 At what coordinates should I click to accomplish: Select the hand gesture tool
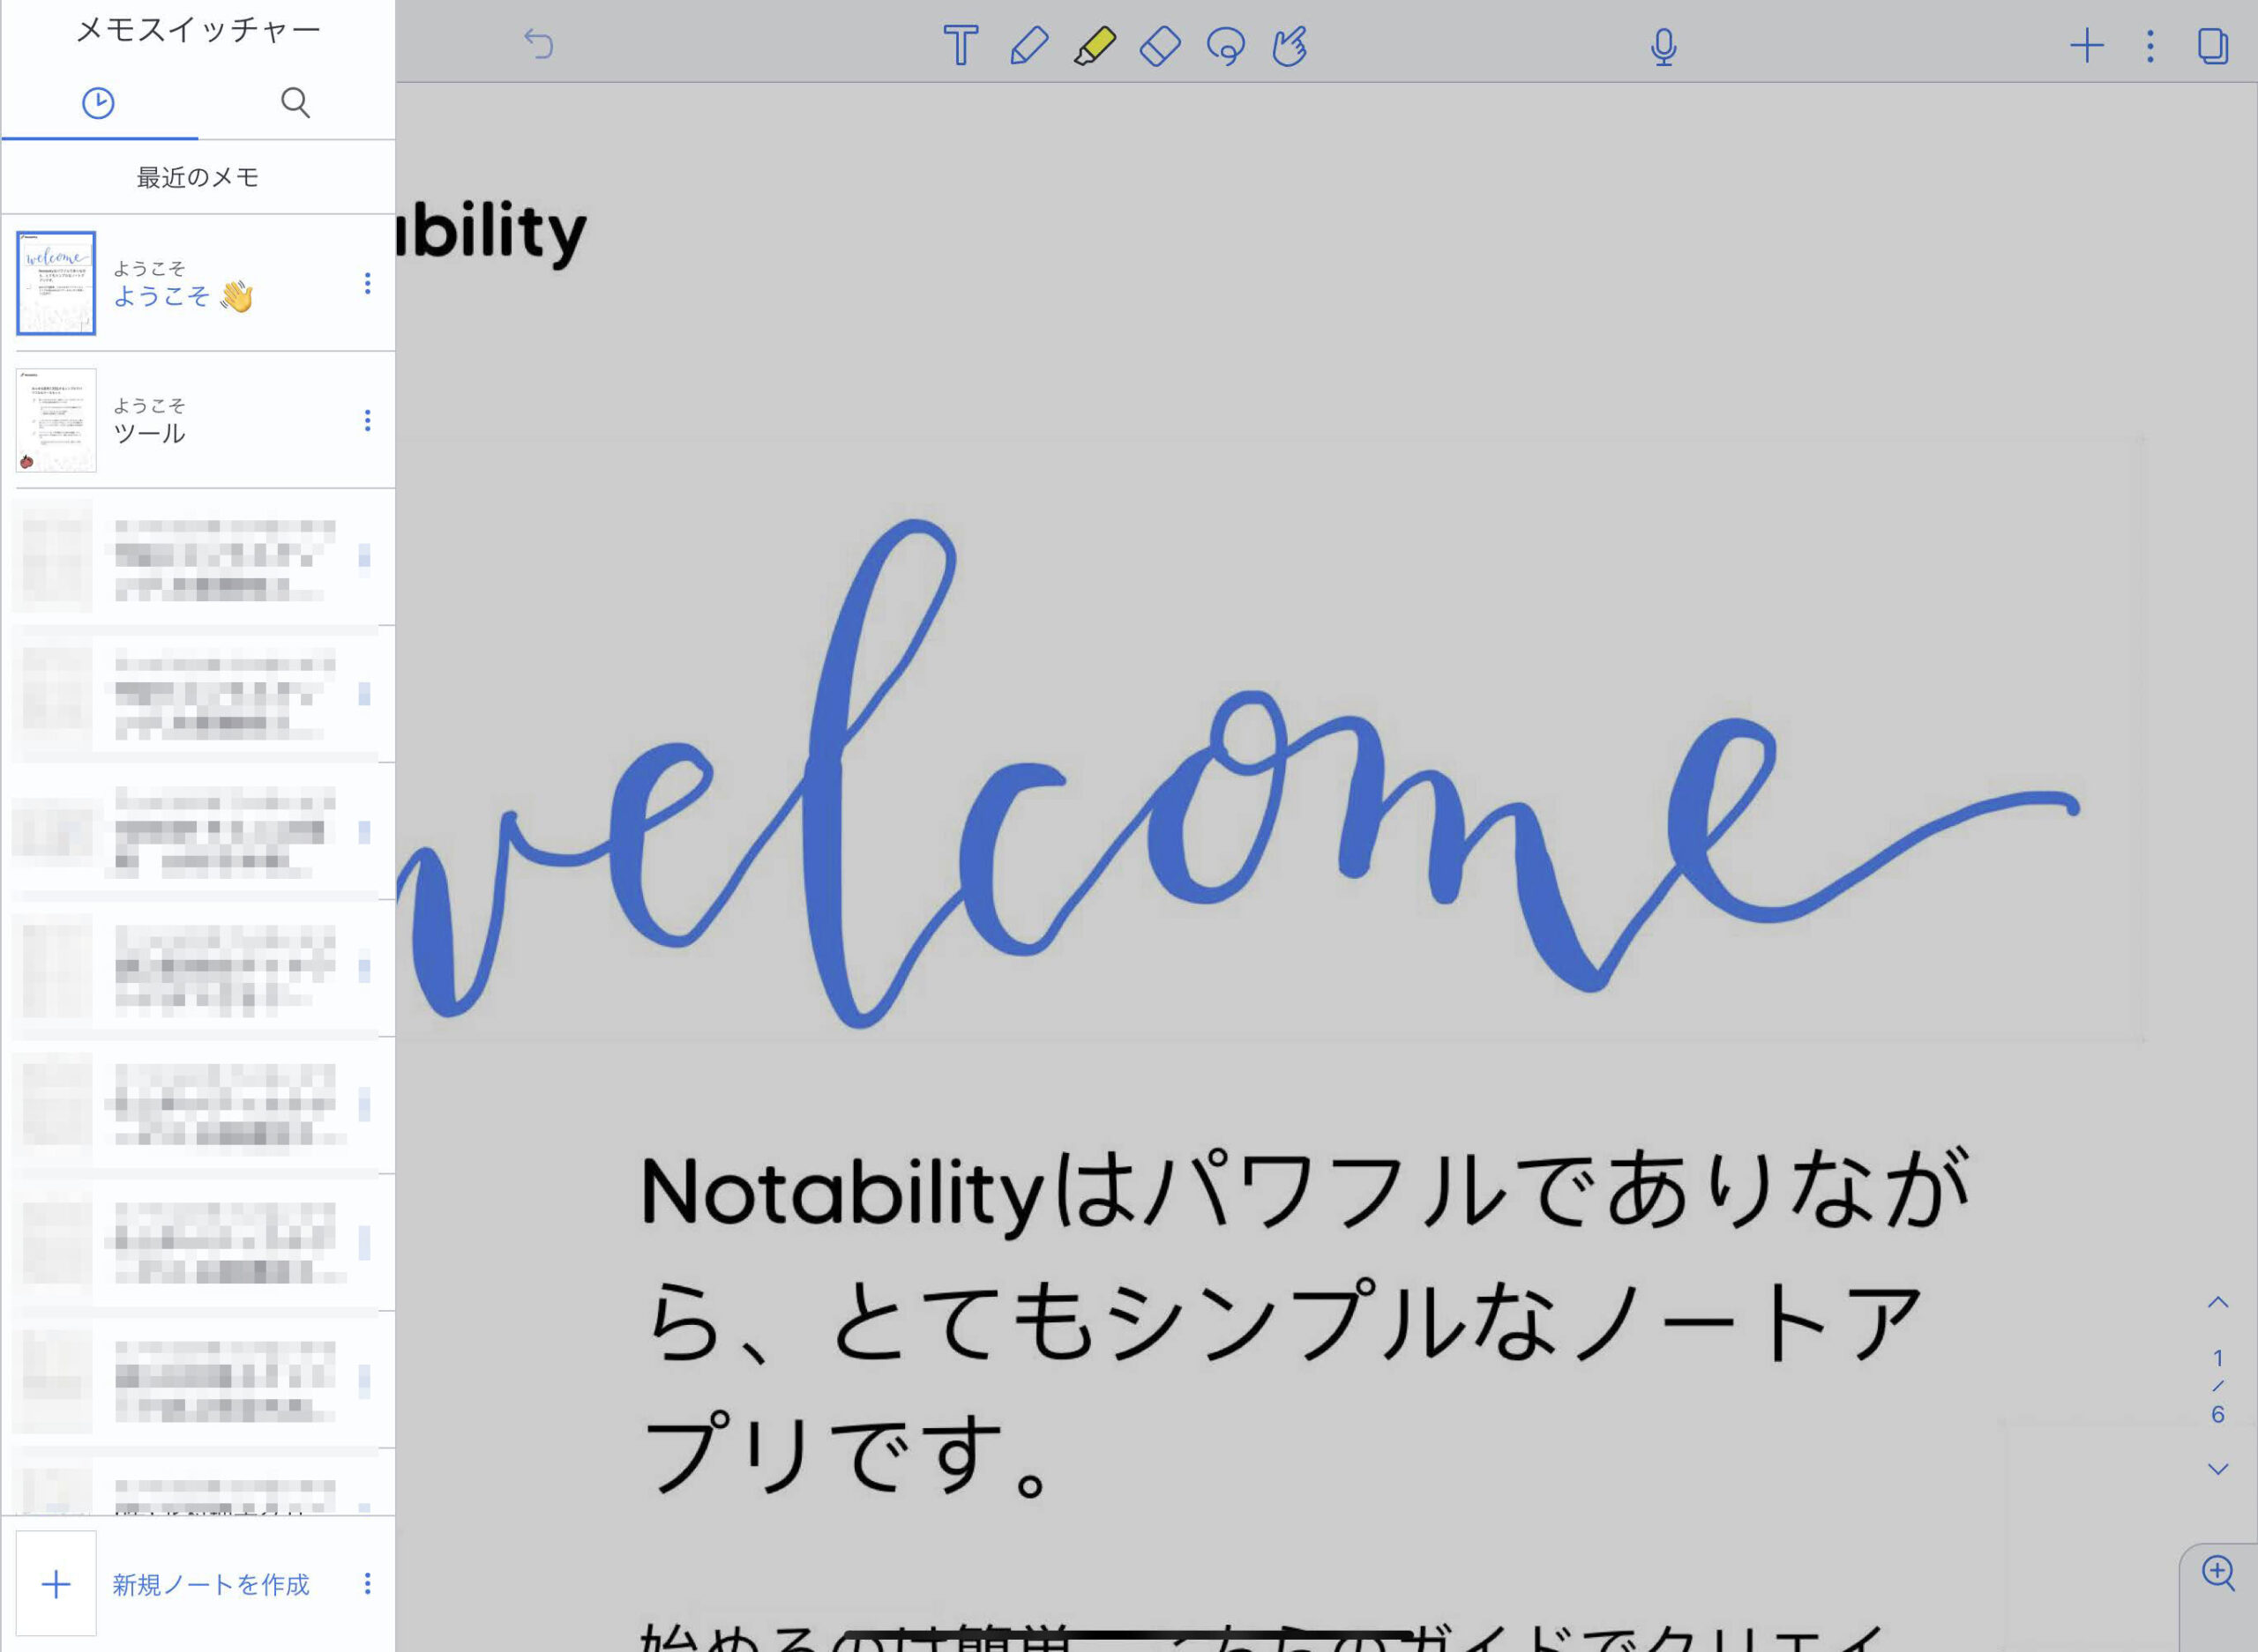(x=1290, y=46)
